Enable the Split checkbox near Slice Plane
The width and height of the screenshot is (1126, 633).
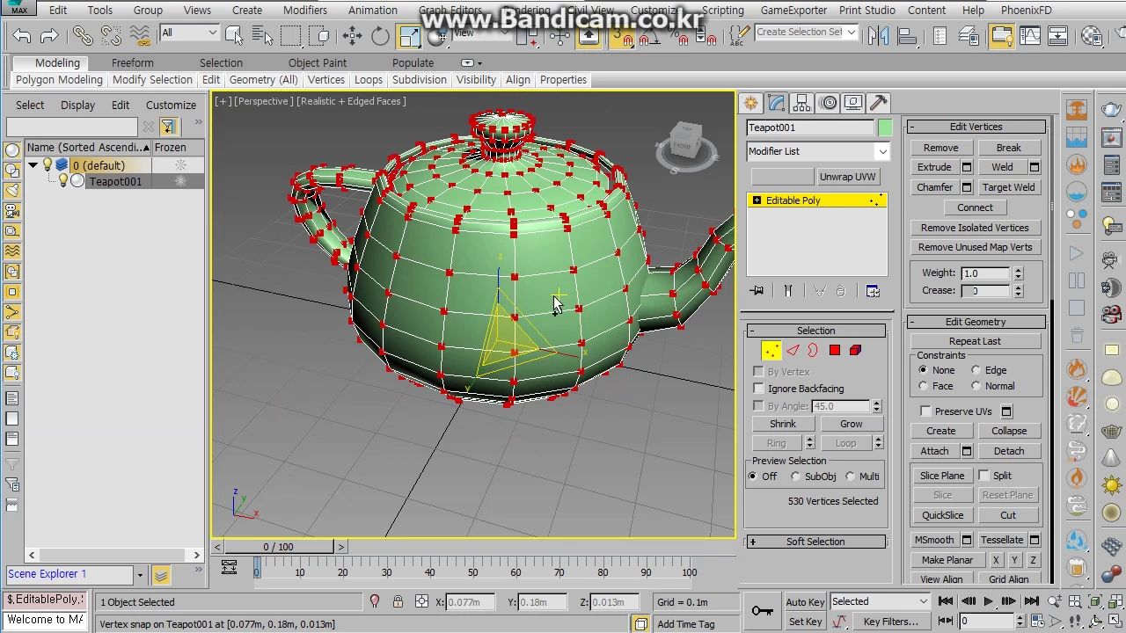(x=983, y=476)
